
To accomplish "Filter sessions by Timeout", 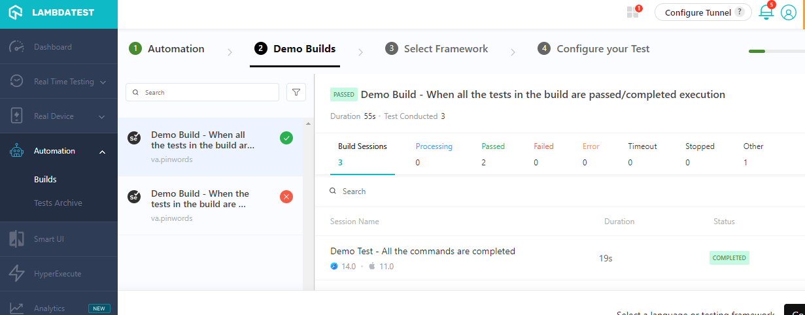I will [642, 154].
